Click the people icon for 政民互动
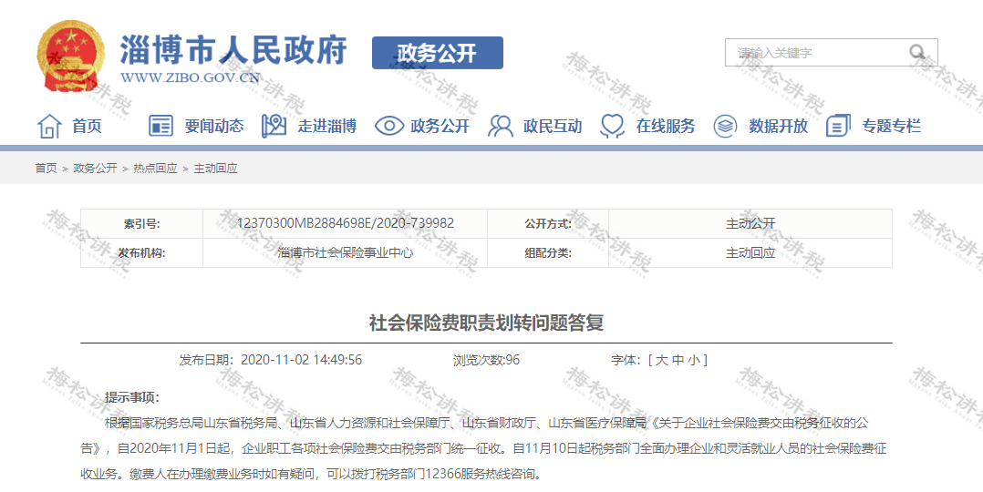983x492 pixels. (x=500, y=126)
